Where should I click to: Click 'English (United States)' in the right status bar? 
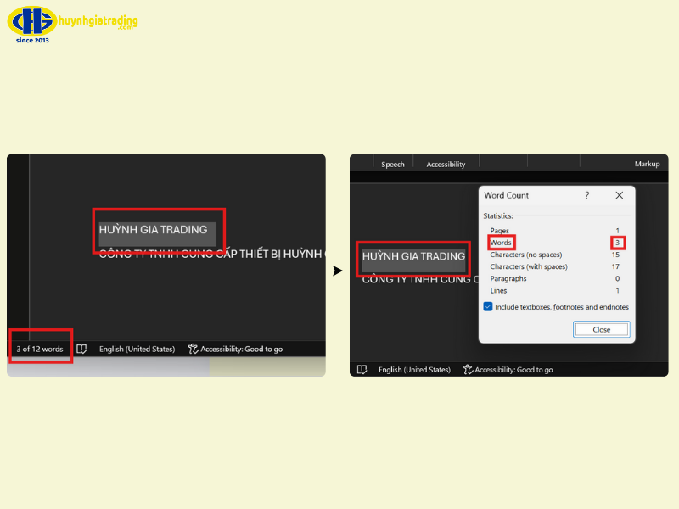(414, 370)
